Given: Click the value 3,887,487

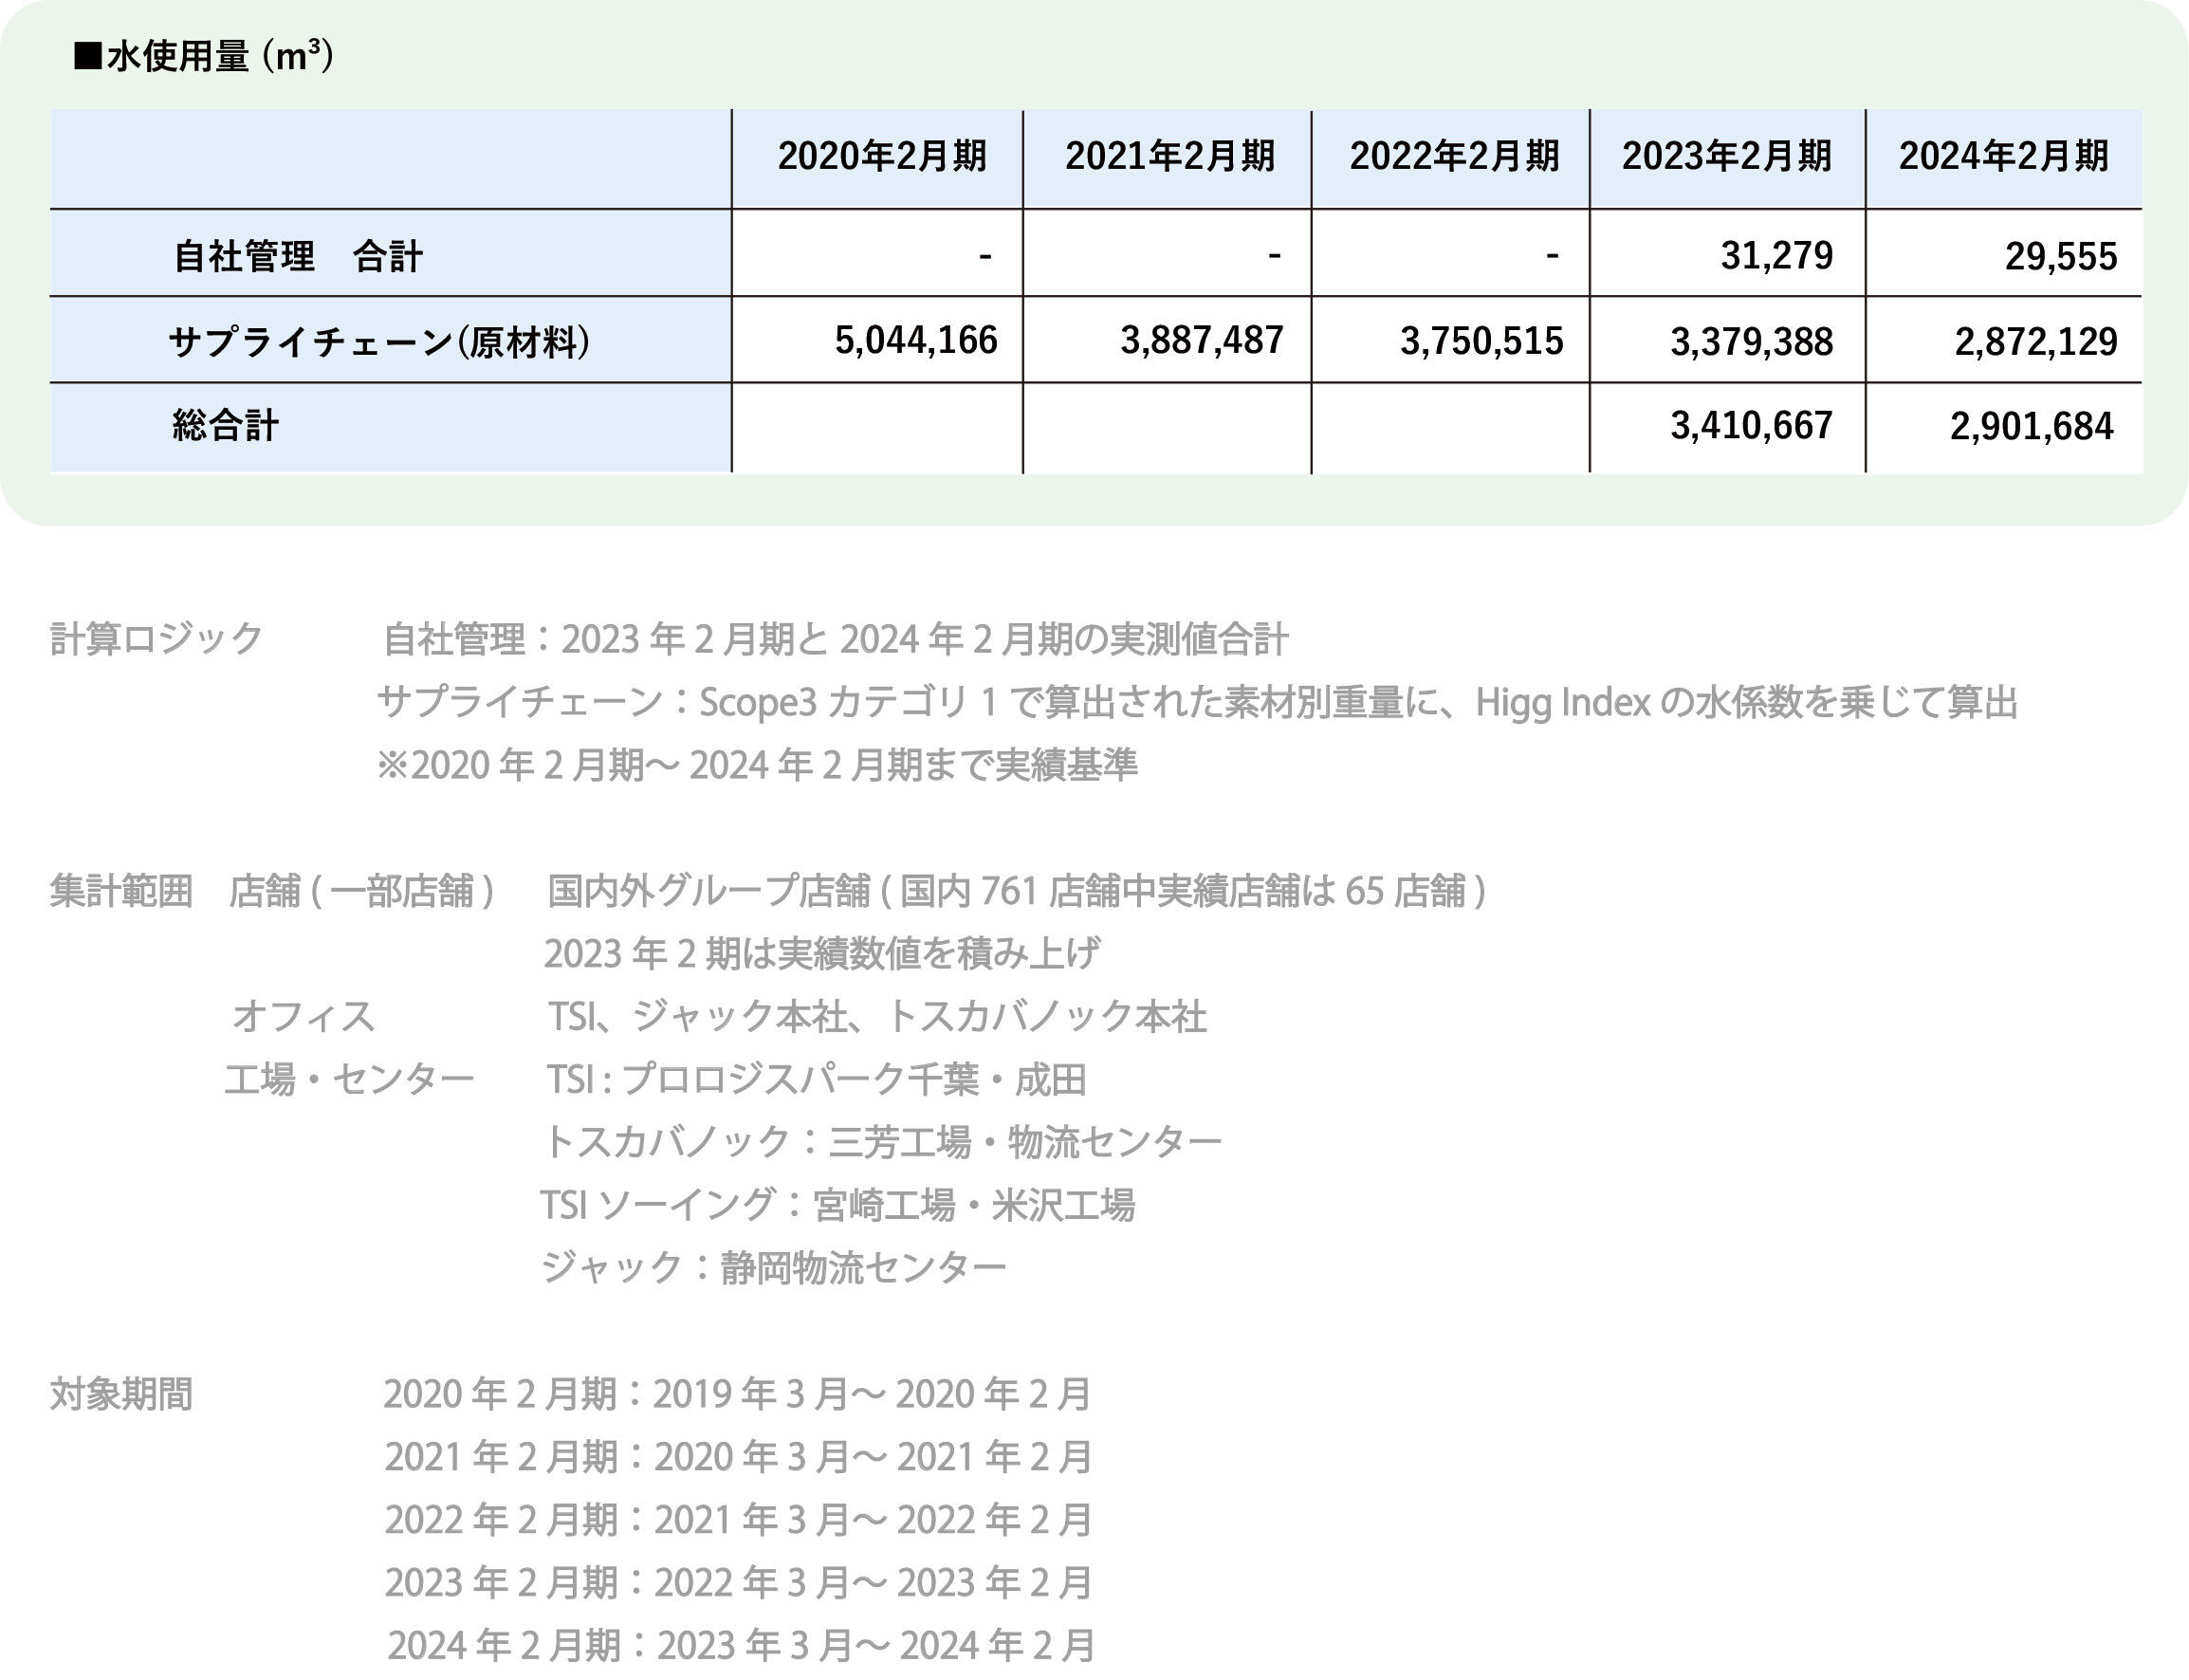Looking at the screenshot, I should pyautogui.click(x=1202, y=341).
